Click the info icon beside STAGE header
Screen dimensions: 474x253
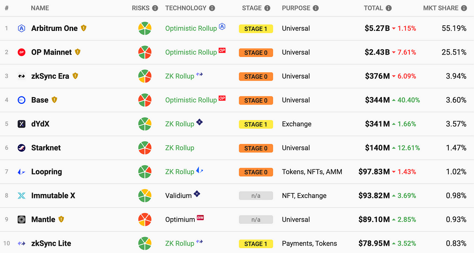click(267, 8)
